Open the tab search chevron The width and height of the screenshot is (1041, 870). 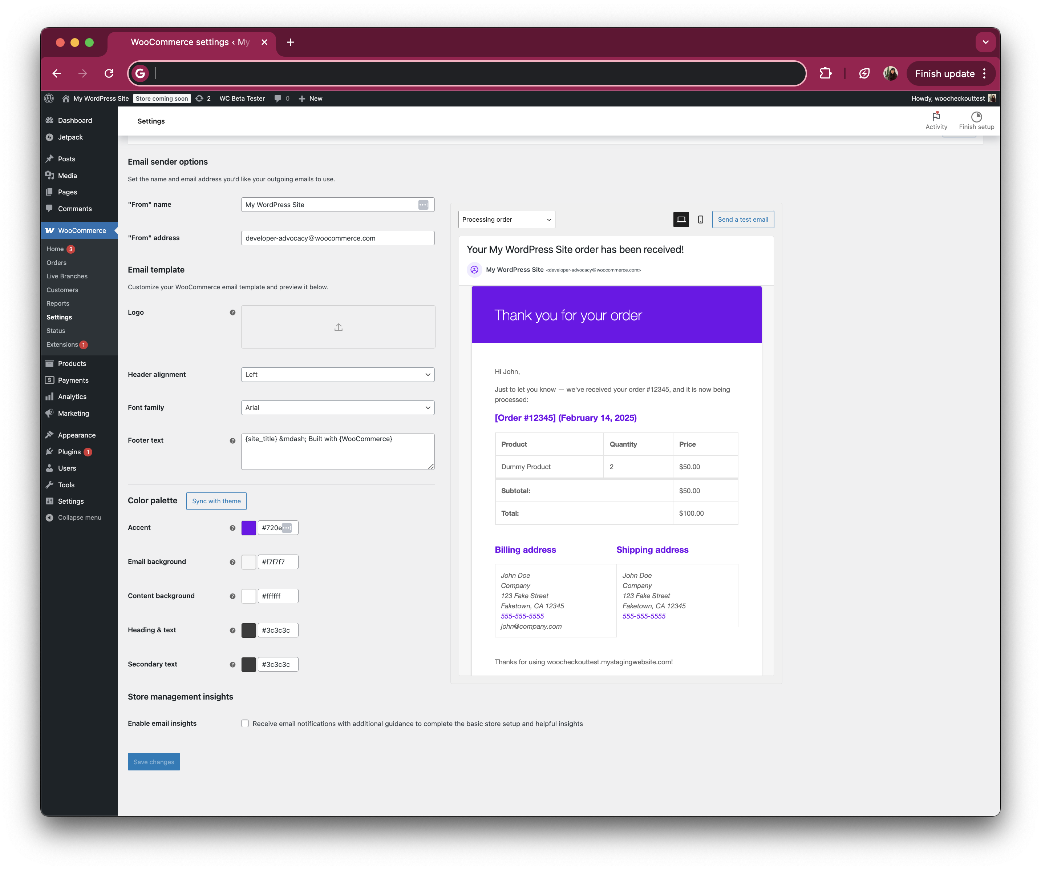985,42
